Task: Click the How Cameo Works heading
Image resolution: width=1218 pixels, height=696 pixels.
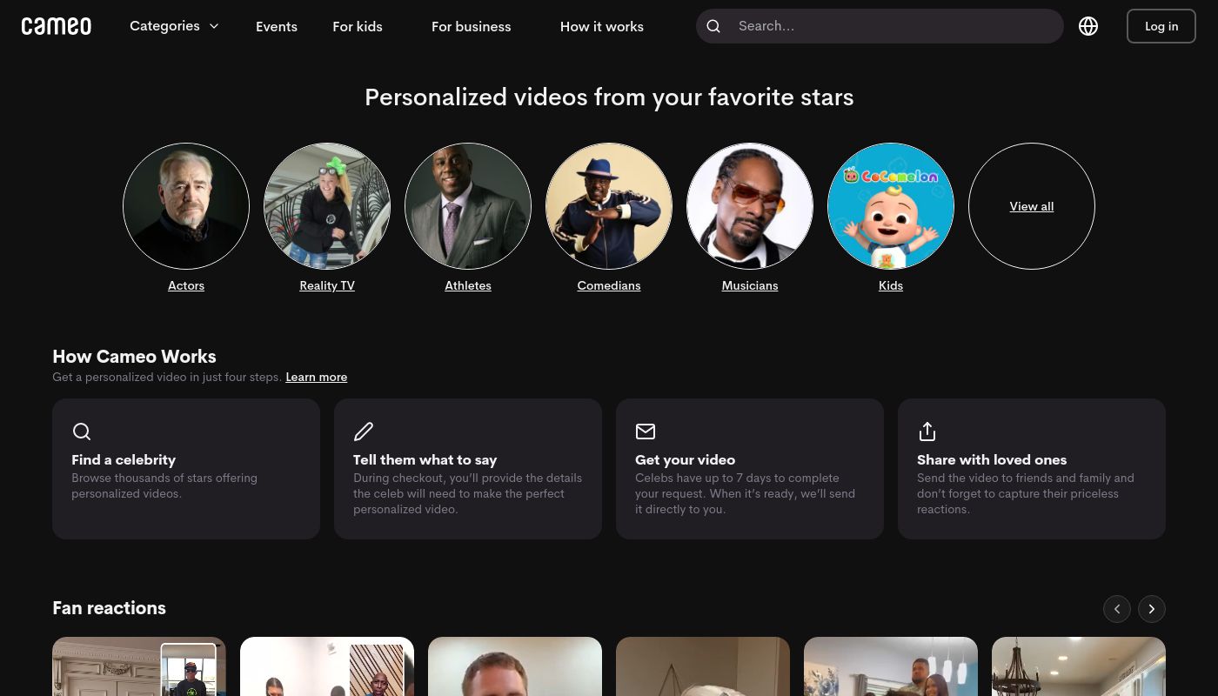Action: pos(134,357)
